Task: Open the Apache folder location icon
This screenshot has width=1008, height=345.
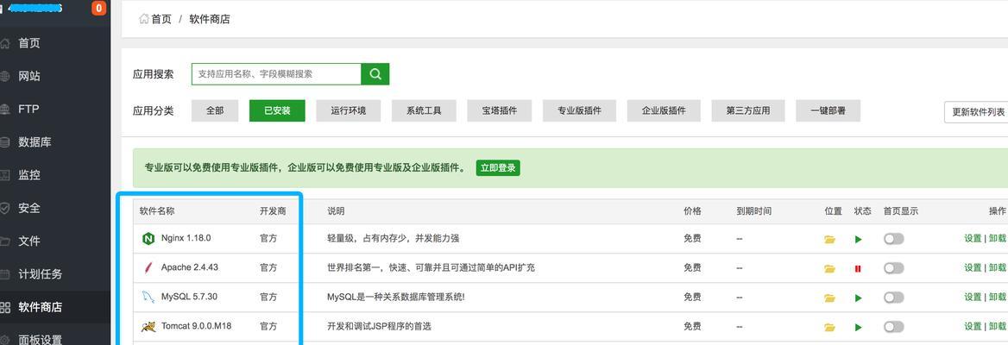Action: coord(830,268)
